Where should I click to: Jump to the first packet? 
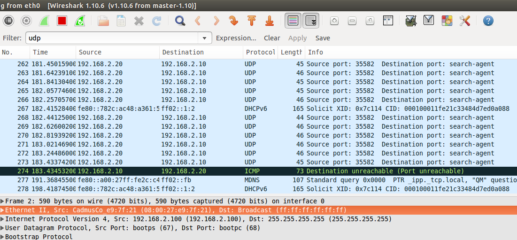(252, 21)
